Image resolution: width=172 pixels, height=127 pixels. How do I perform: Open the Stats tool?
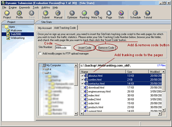pyautogui.click(x=121, y=14)
